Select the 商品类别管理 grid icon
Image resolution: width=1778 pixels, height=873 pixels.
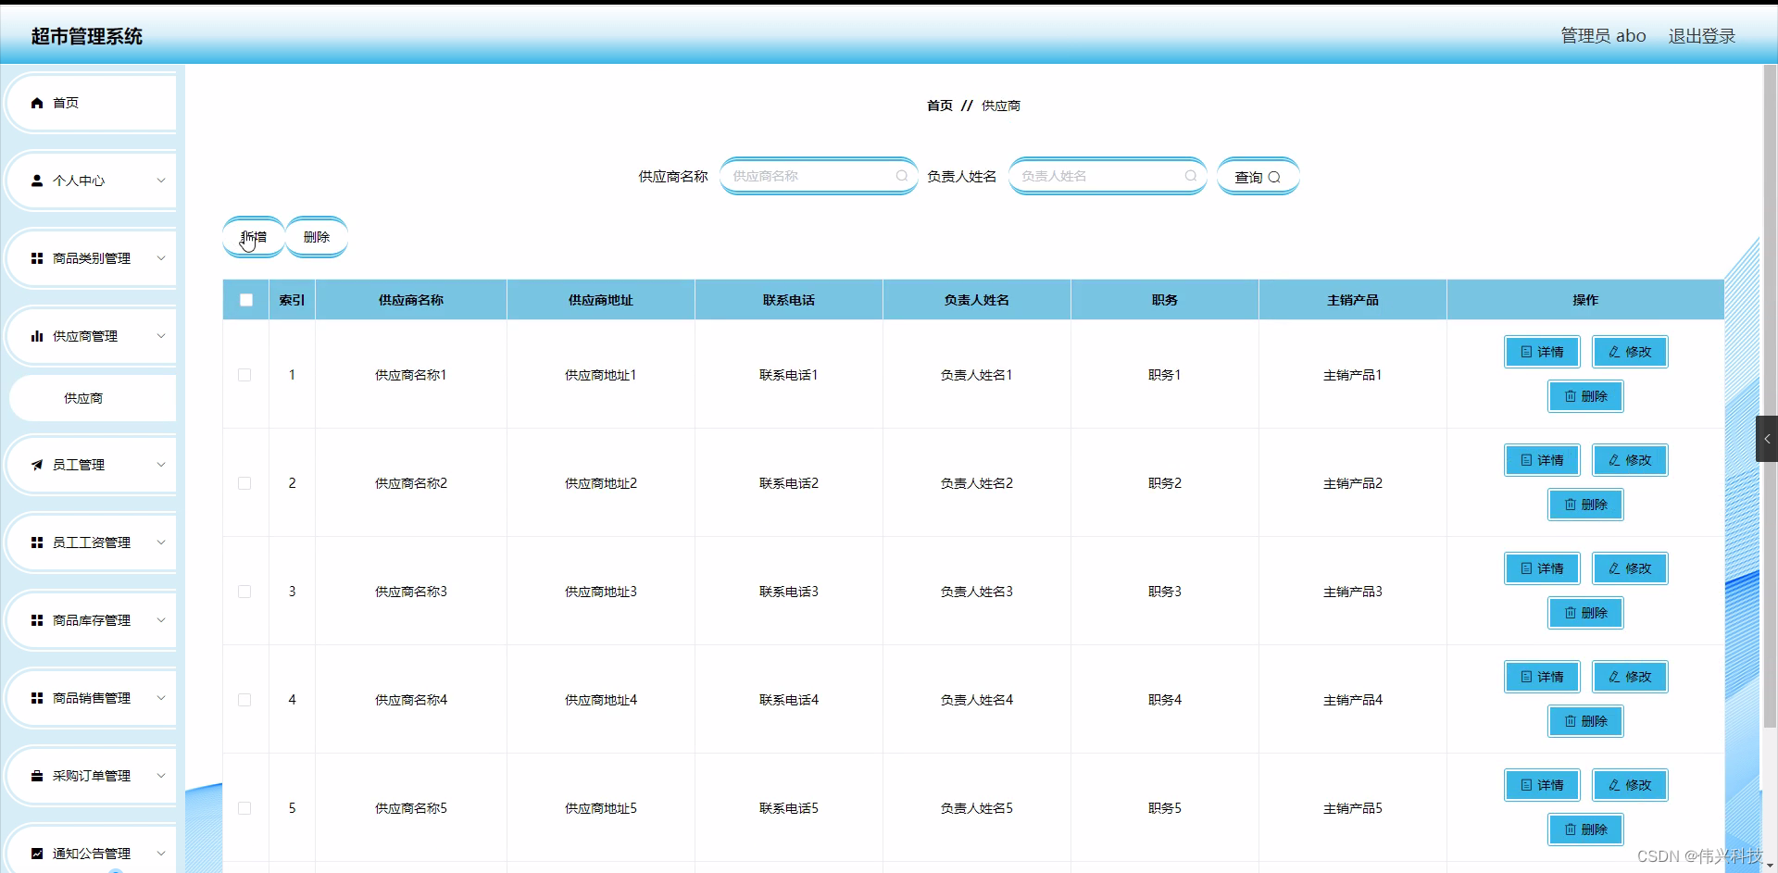point(37,258)
